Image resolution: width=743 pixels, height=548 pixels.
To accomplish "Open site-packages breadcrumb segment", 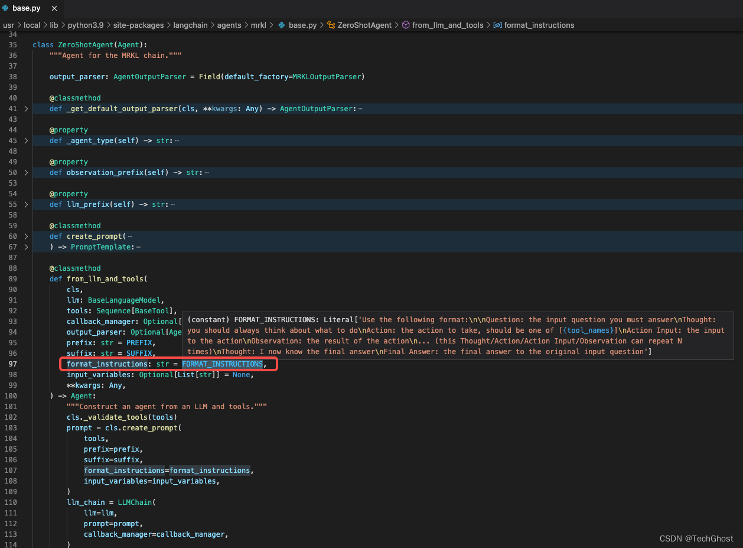I will [139, 25].
